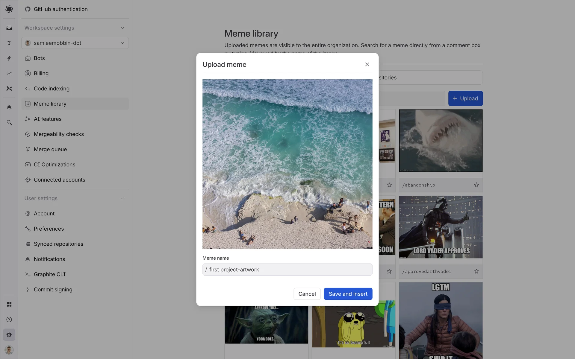Open the help question mark icon
Screen dimensions: 575x359
point(9,320)
